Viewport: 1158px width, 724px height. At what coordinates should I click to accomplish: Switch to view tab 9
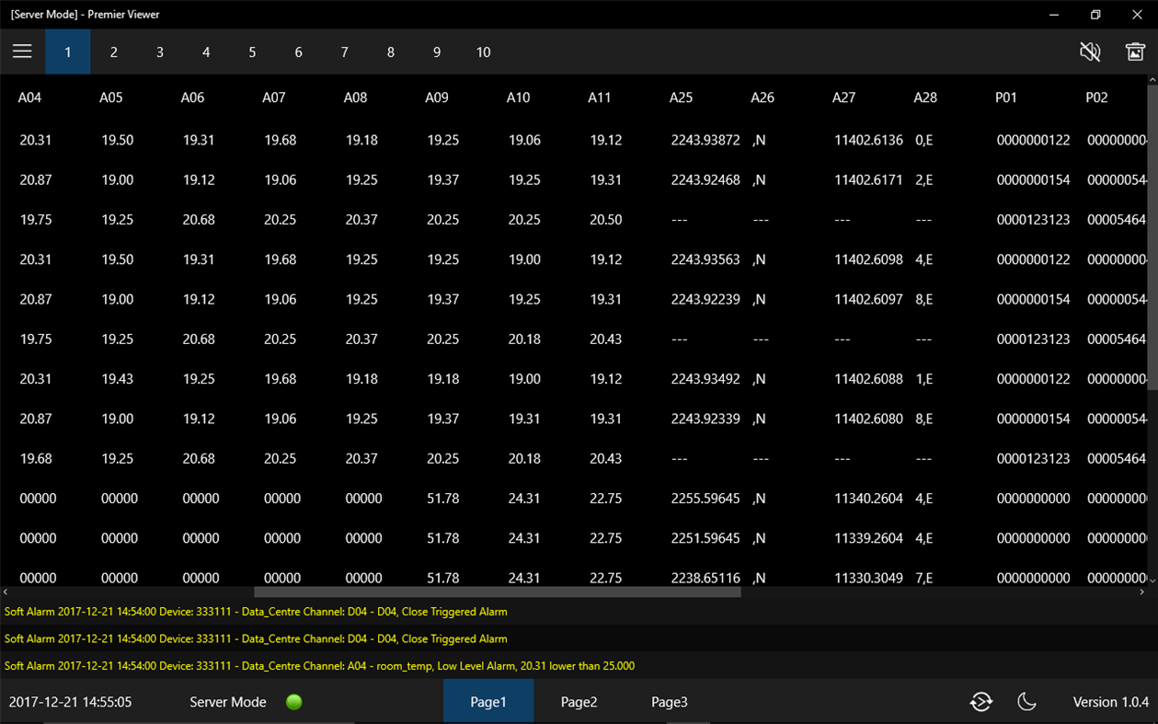click(437, 52)
